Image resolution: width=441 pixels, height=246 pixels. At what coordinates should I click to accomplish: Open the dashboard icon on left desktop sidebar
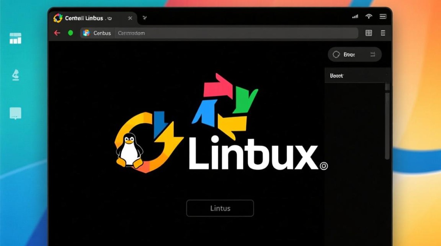[15, 38]
